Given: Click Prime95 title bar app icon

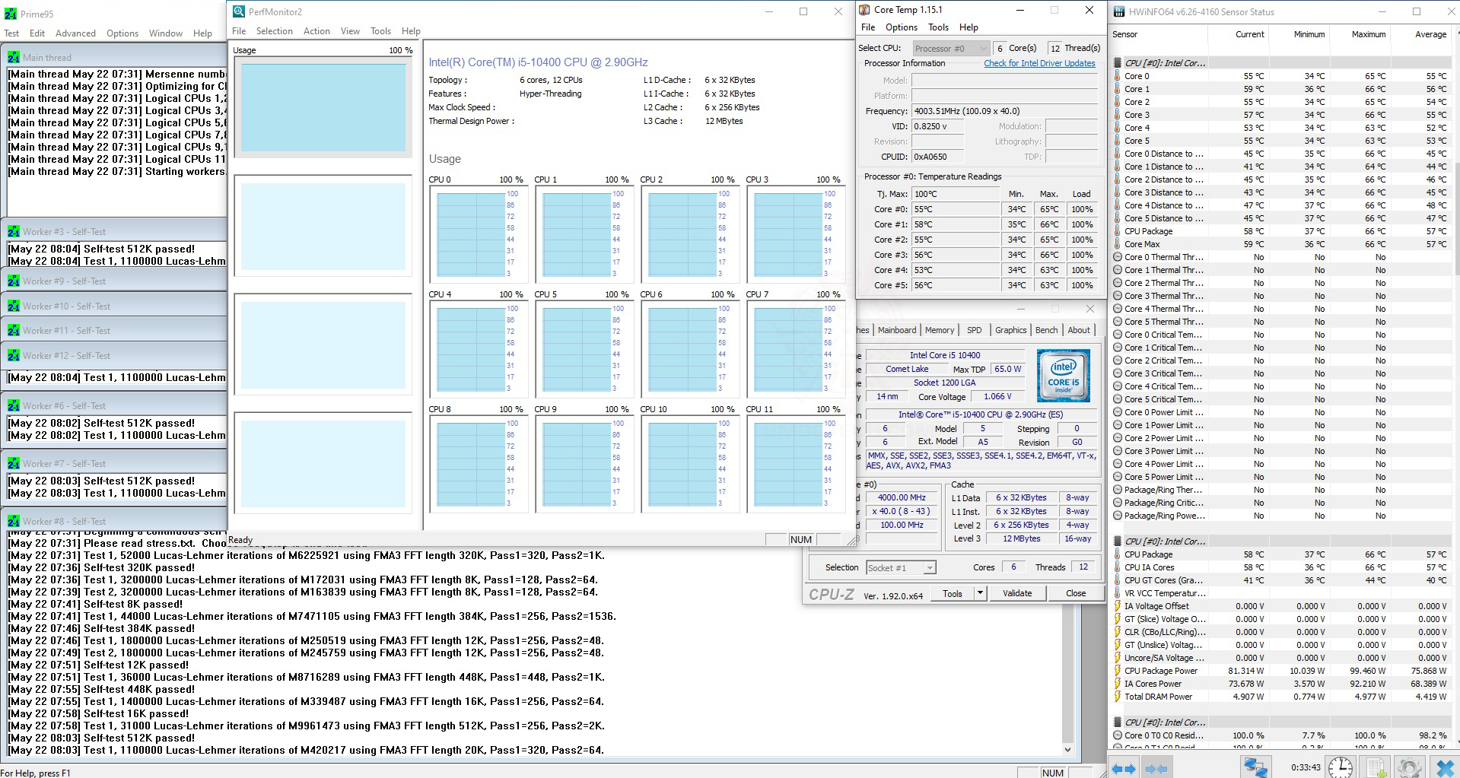Looking at the screenshot, I should 10,14.
